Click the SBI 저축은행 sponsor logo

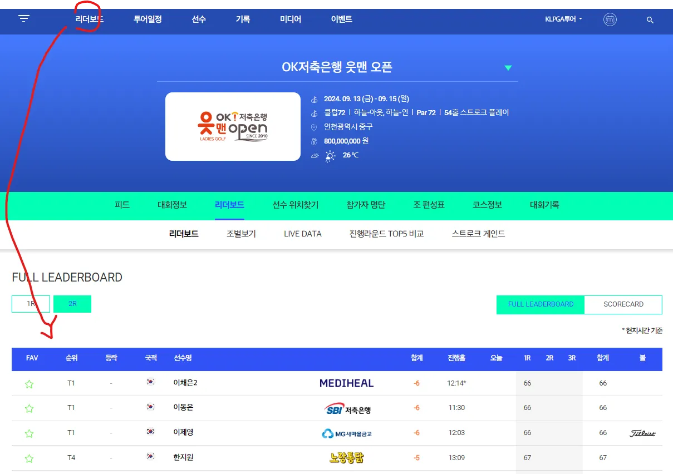(x=346, y=408)
